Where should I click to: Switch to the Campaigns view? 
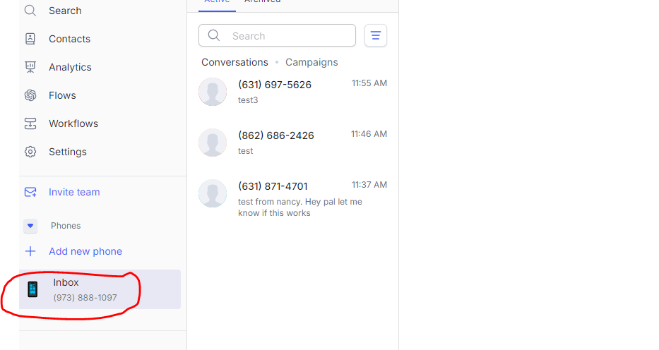pos(311,62)
